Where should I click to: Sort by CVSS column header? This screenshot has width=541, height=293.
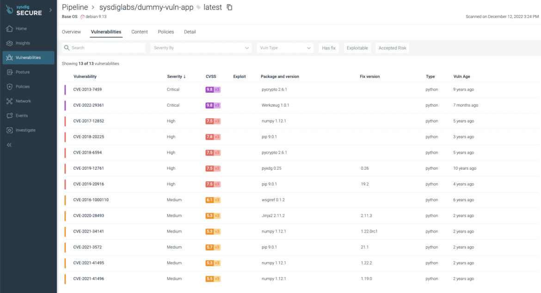click(x=211, y=77)
